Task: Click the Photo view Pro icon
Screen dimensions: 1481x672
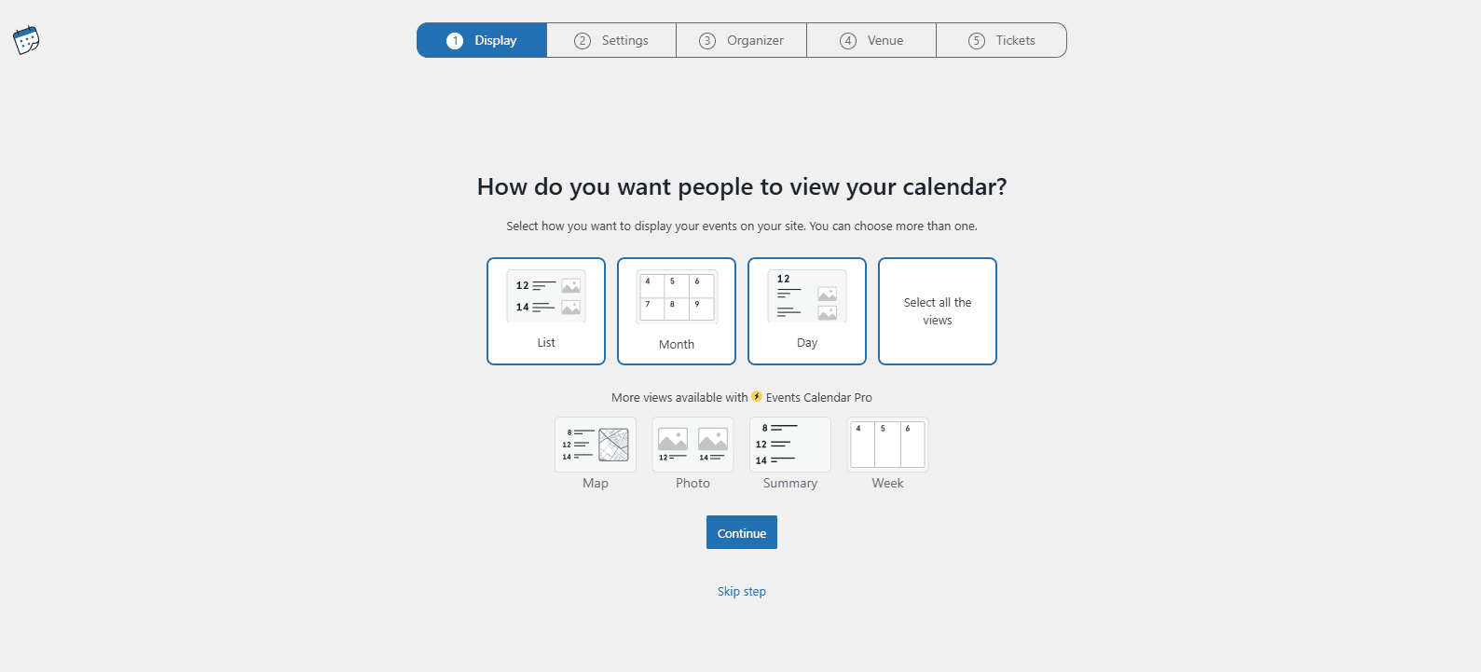Action: (x=693, y=445)
